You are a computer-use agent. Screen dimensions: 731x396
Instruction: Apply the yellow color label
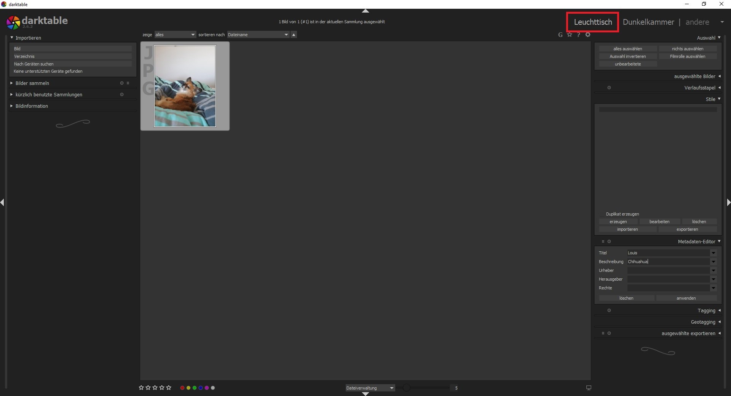188,388
